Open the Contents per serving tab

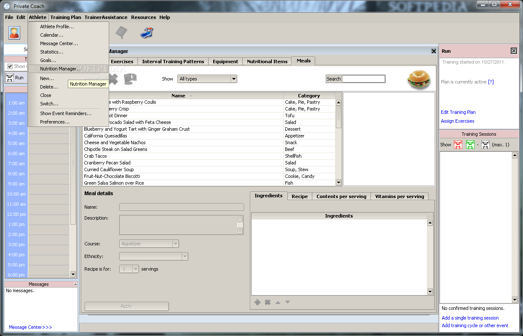pos(341,196)
